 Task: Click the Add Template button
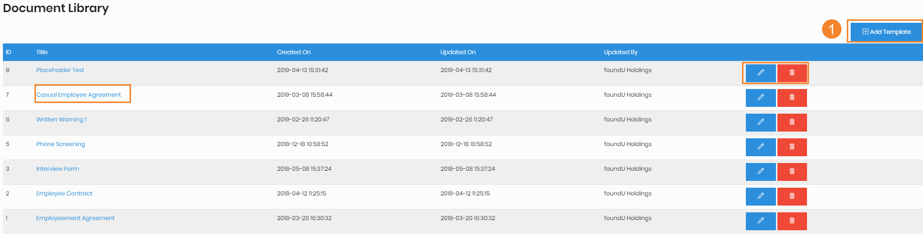[886, 32]
